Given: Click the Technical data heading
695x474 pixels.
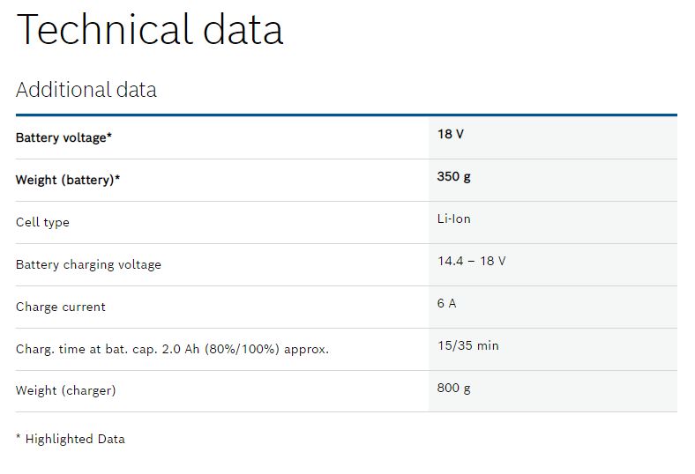Looking at the screenshot, I should tap(149, 30).
